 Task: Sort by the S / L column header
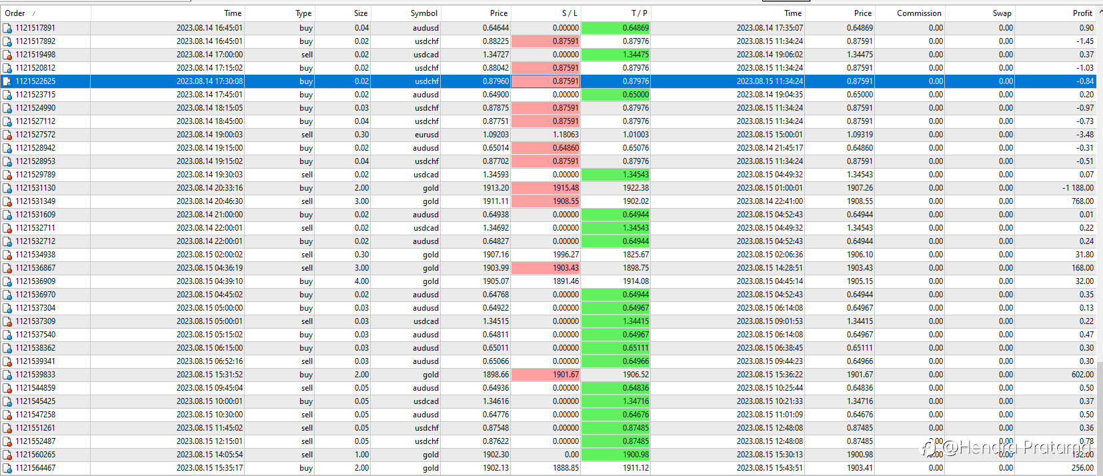click(546, 13)
